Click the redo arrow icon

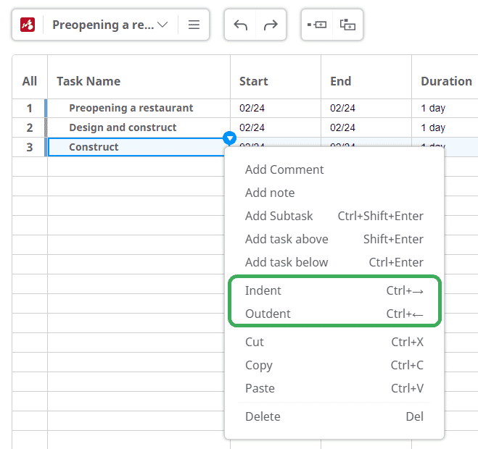click(x=271, y=25)
